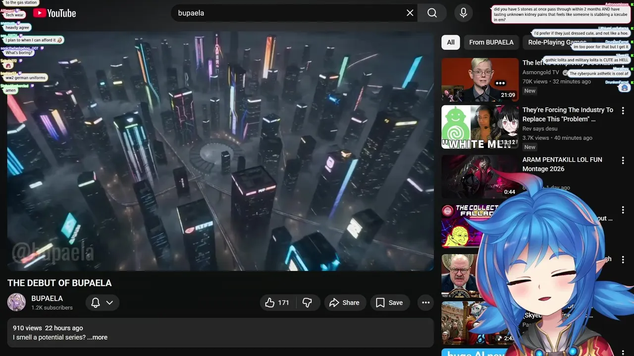Click 3.7K views 40 minutes ago text
Screen dimensions: 634x356
point(557,138)
